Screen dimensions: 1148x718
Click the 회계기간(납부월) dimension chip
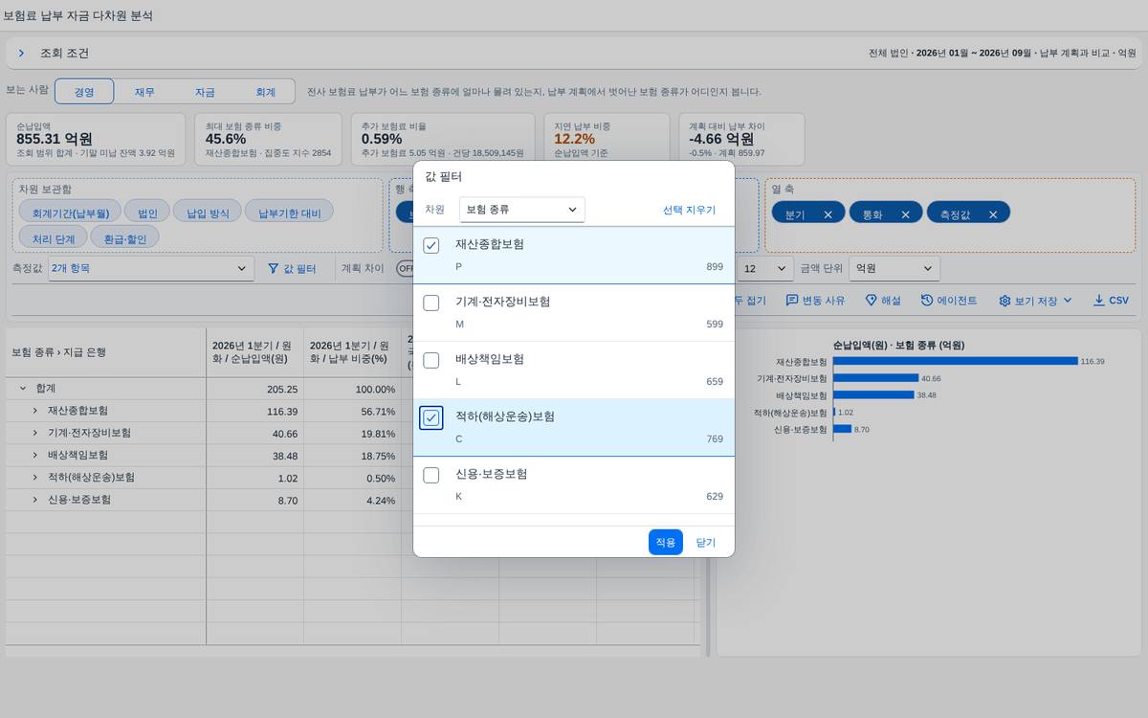pos(70,213)
